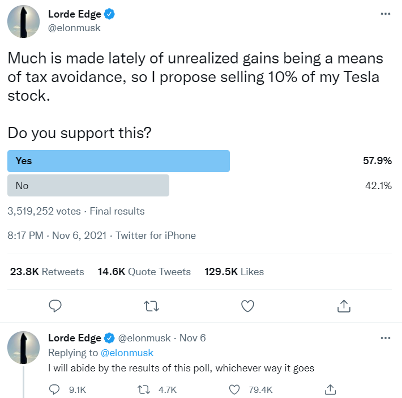
Task: Like the main tweet with heart icon
Action: click(247, 306)
